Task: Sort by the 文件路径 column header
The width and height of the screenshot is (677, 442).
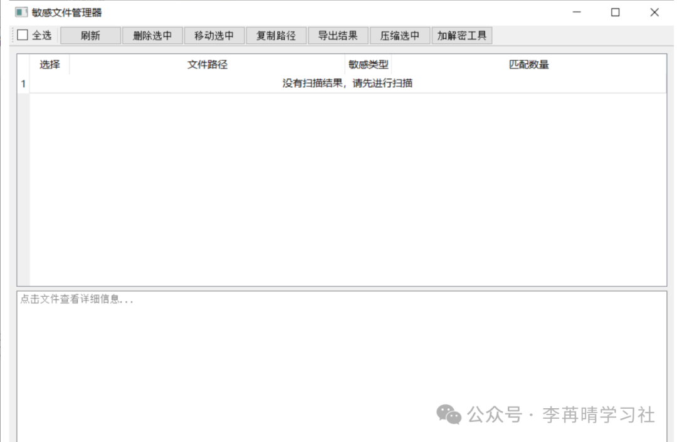Action: [x=207, y=64]
